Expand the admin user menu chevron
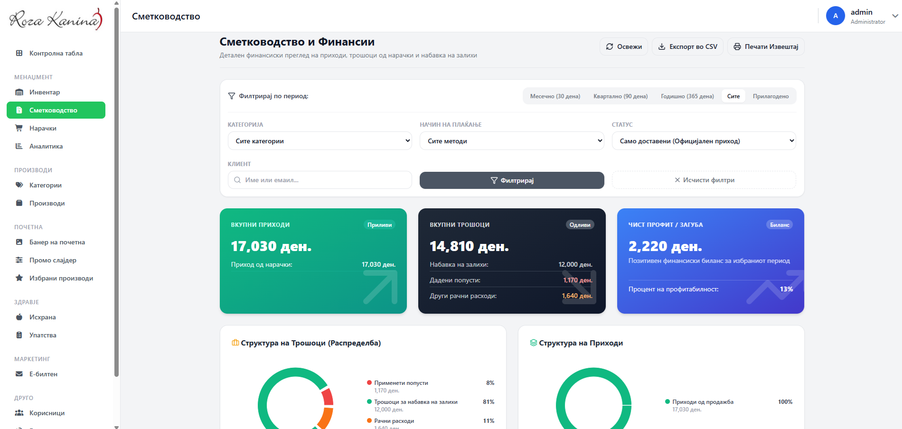 point(895,16)
